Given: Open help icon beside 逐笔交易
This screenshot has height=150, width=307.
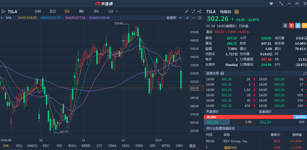Looking at the screenshot, I should pyautogui.click(x=222, y=73).
